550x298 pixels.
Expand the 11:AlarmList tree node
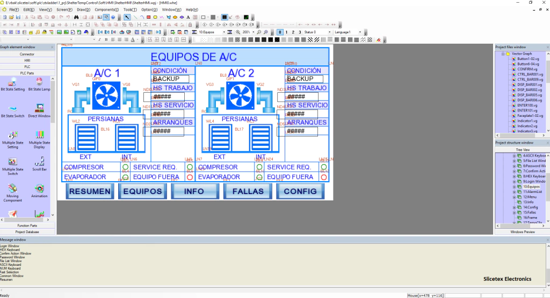point(514,192)
